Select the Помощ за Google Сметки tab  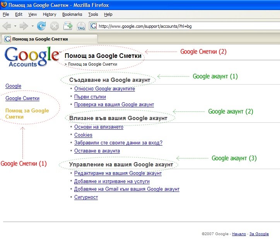point(49,39)
